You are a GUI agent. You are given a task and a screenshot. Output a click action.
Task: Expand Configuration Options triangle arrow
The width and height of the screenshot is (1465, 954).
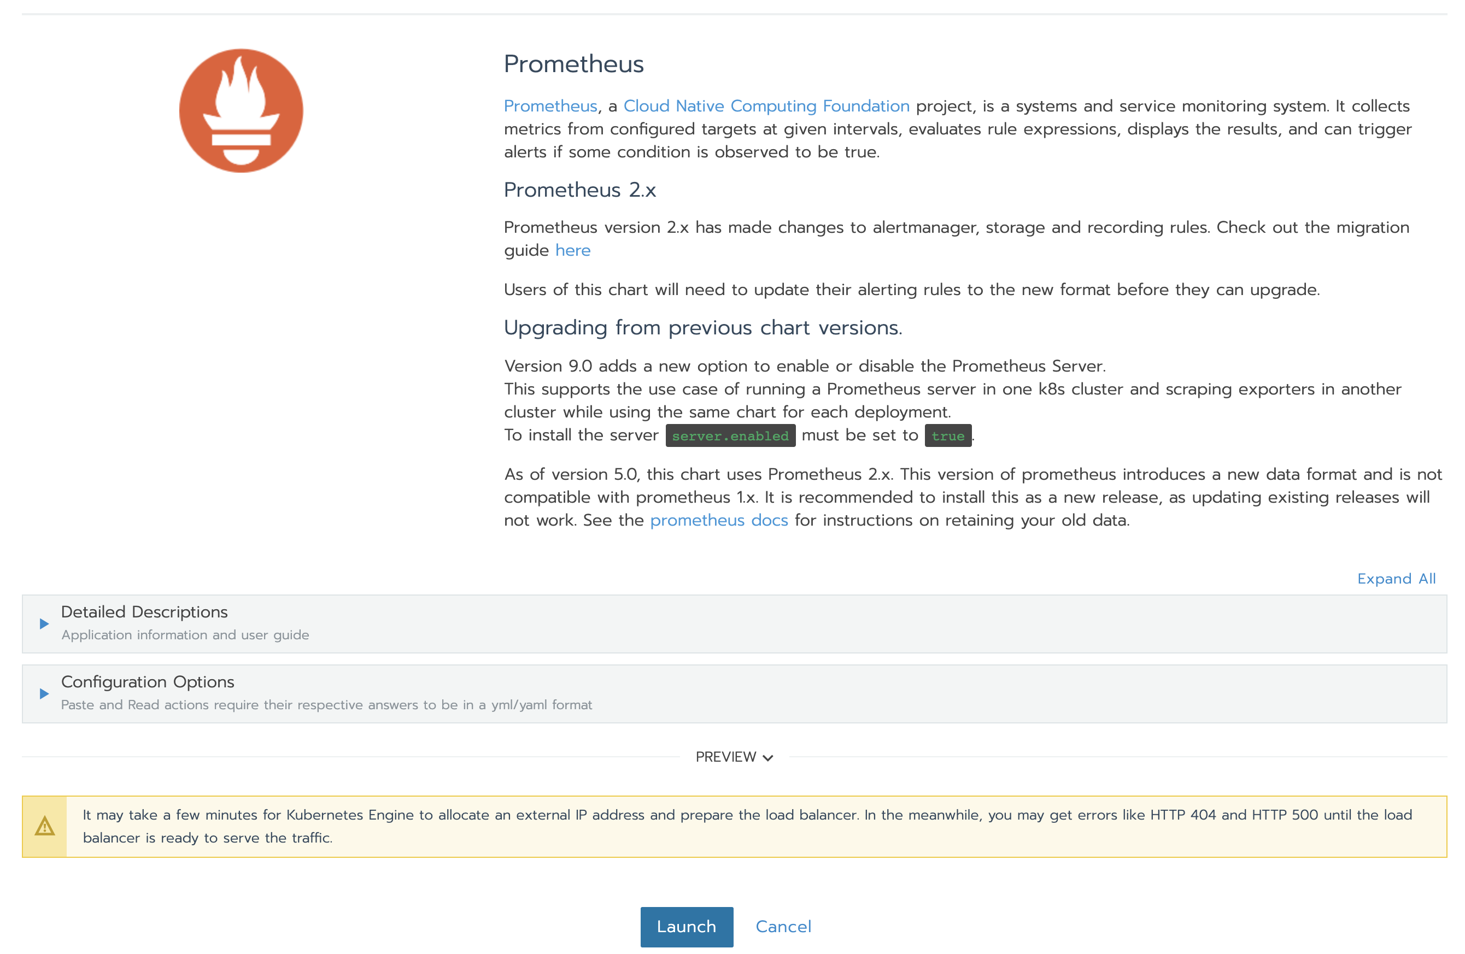point(44,694)
